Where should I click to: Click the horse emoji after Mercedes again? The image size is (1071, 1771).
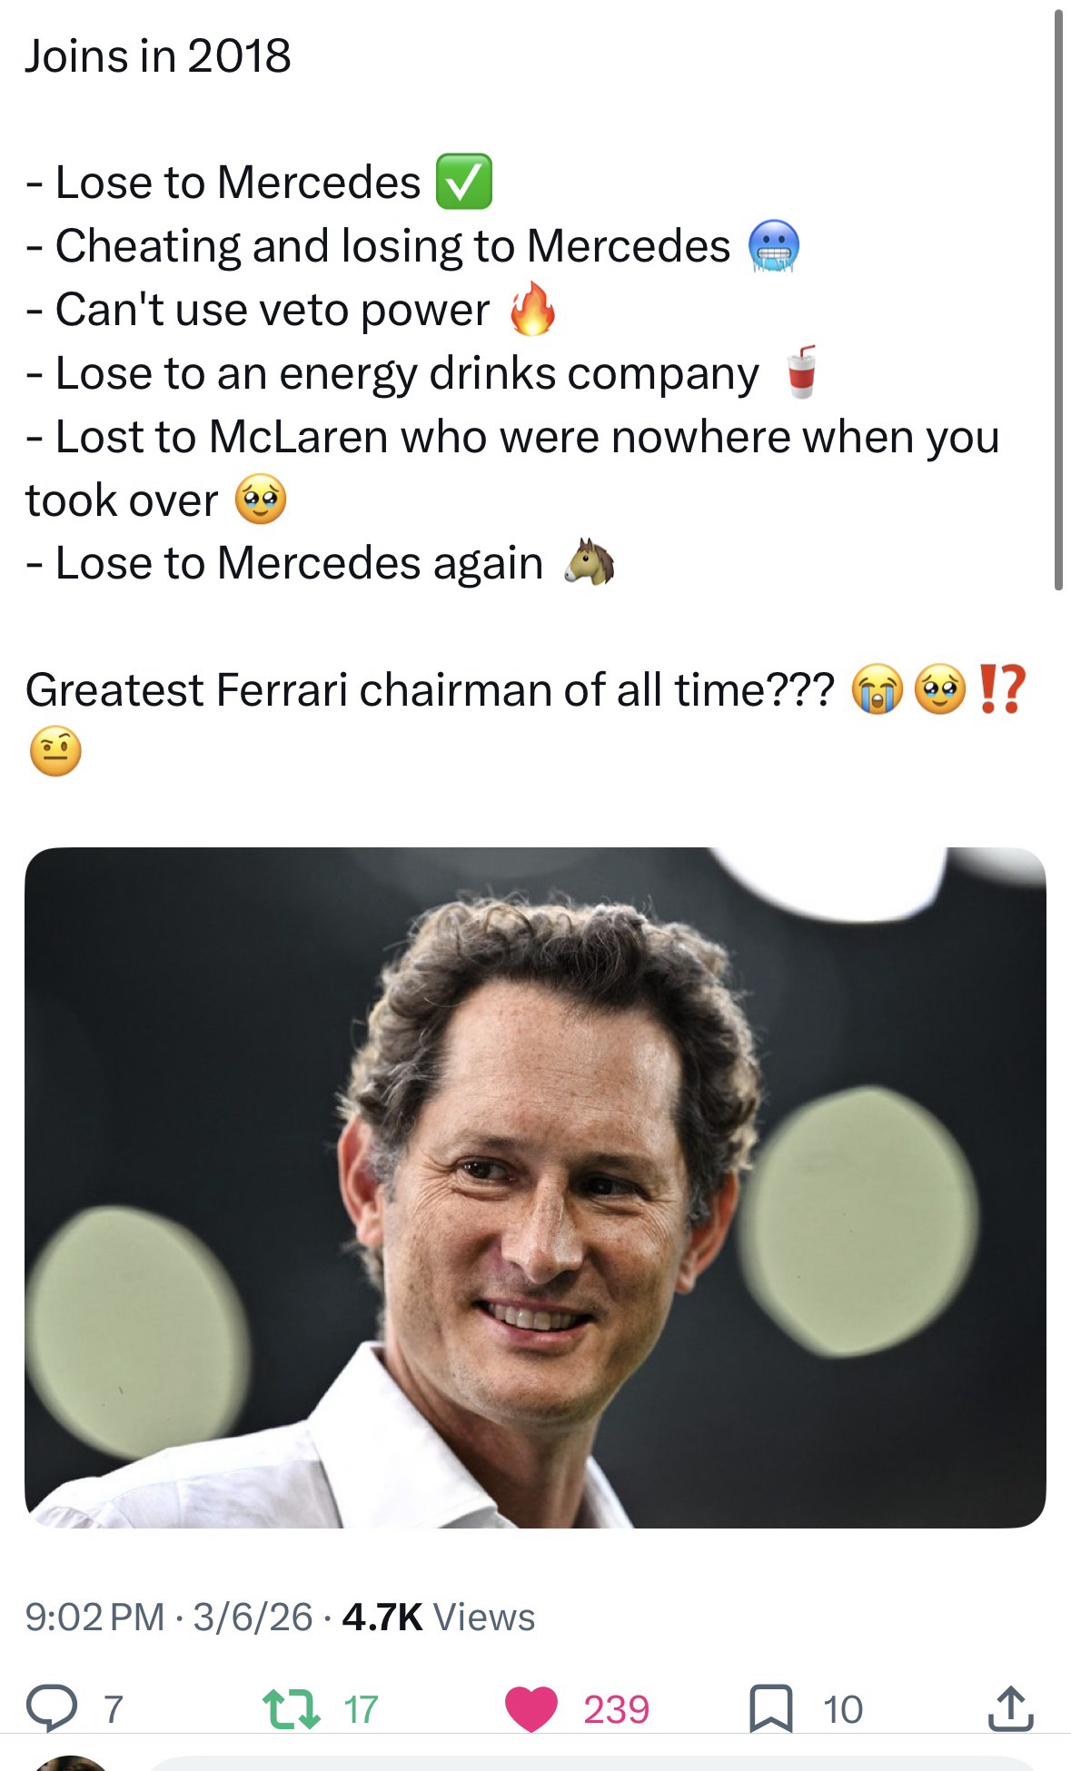591,563
